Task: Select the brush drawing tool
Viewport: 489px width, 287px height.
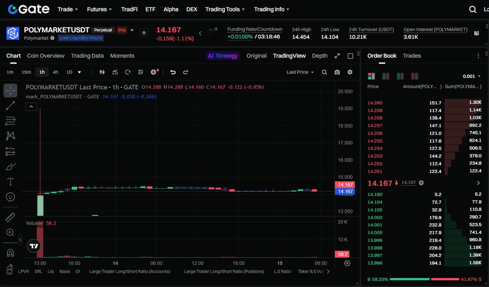Action: (11, 166)
